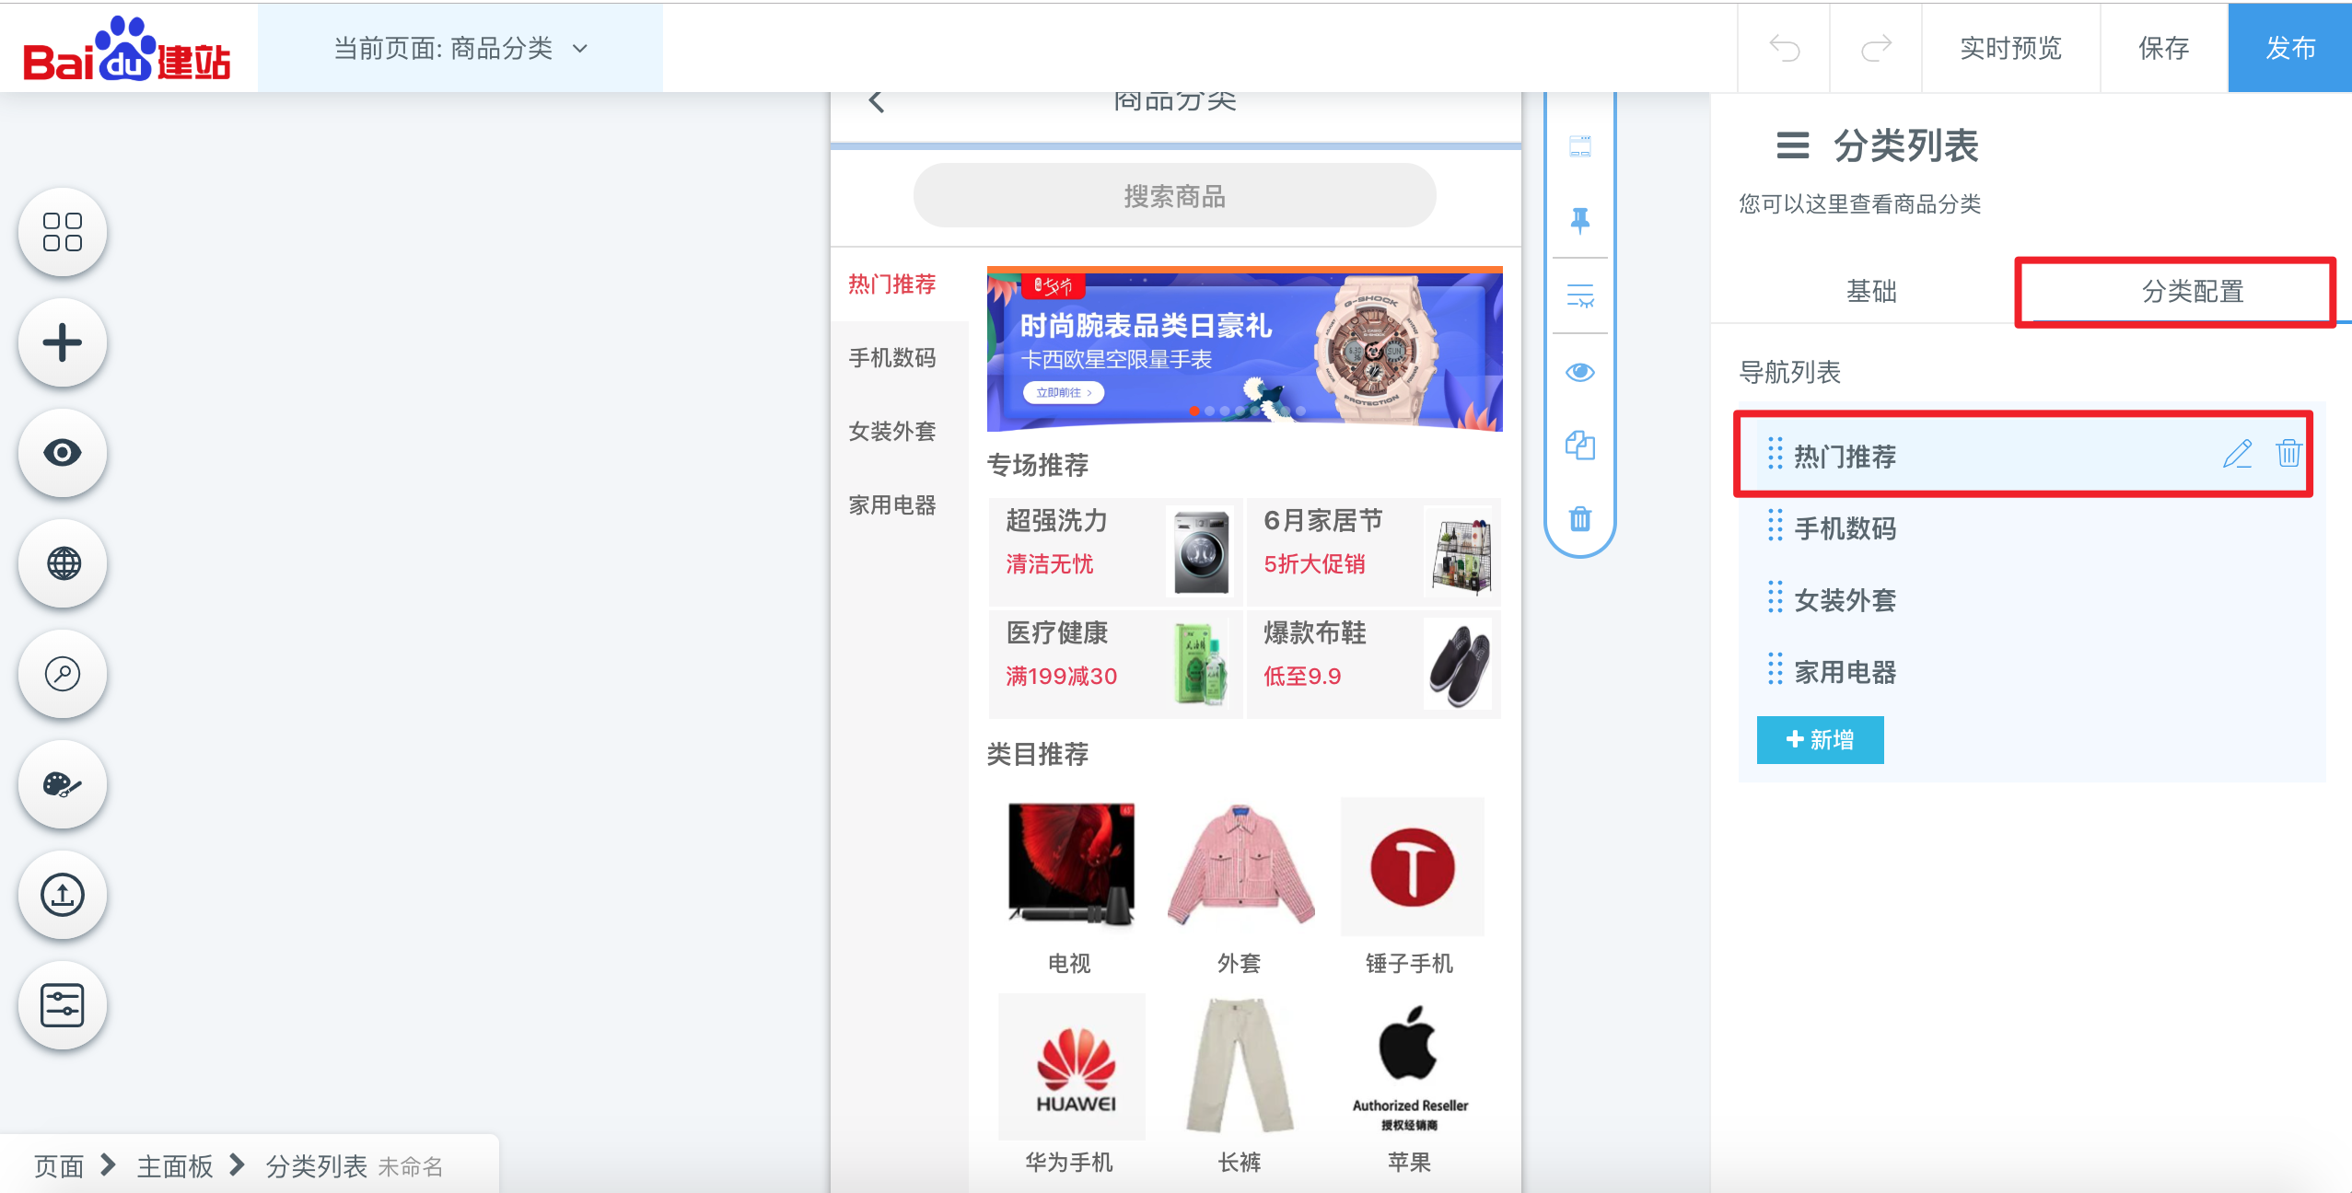The width and height of the screenshot is (2352, 1193).
Task: Click the copy icon in floating toolbar
Action: 1580,446
